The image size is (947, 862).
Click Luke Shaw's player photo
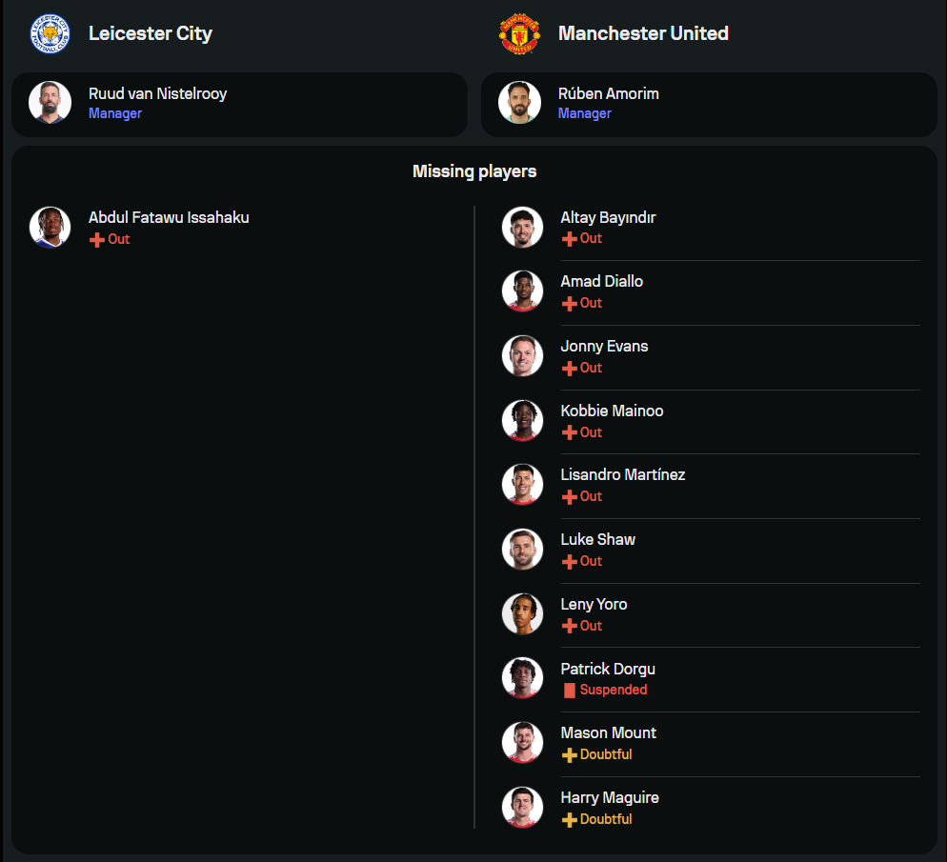522,549
